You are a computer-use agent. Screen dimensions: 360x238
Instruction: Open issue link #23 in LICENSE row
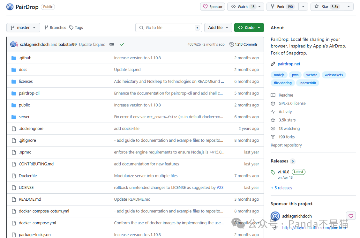click(220, 187)
